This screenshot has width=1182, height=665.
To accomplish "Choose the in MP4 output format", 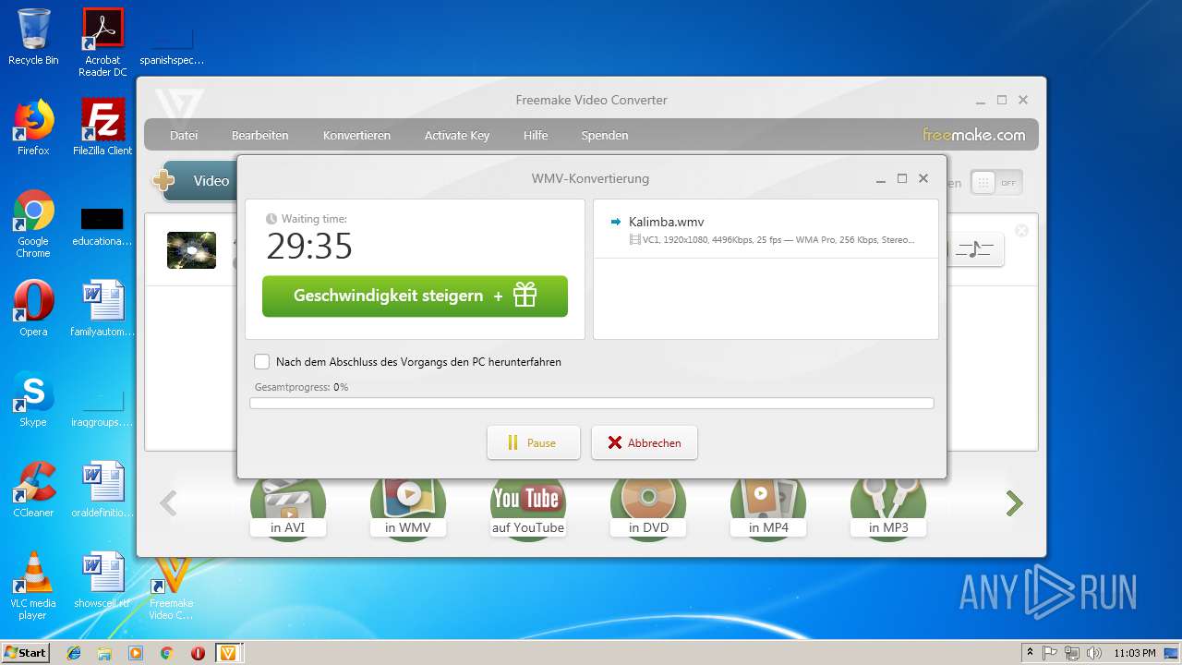I will [x=767, y=508].
